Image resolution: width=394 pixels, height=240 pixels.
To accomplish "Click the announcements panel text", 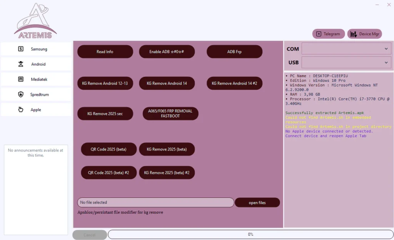I will coord(35,153).
